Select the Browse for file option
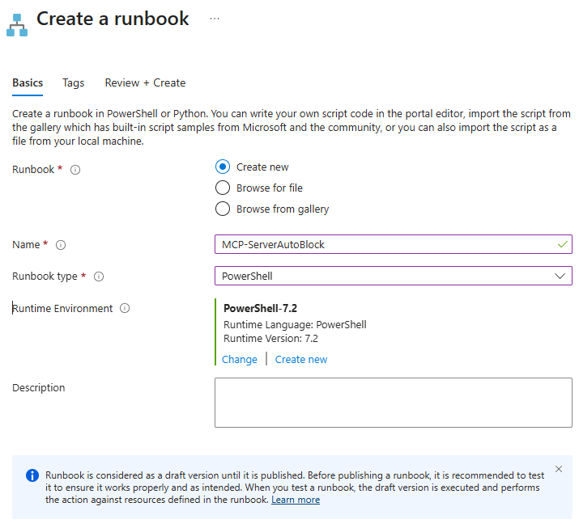579x532 pixels. (x=223, y=188)
